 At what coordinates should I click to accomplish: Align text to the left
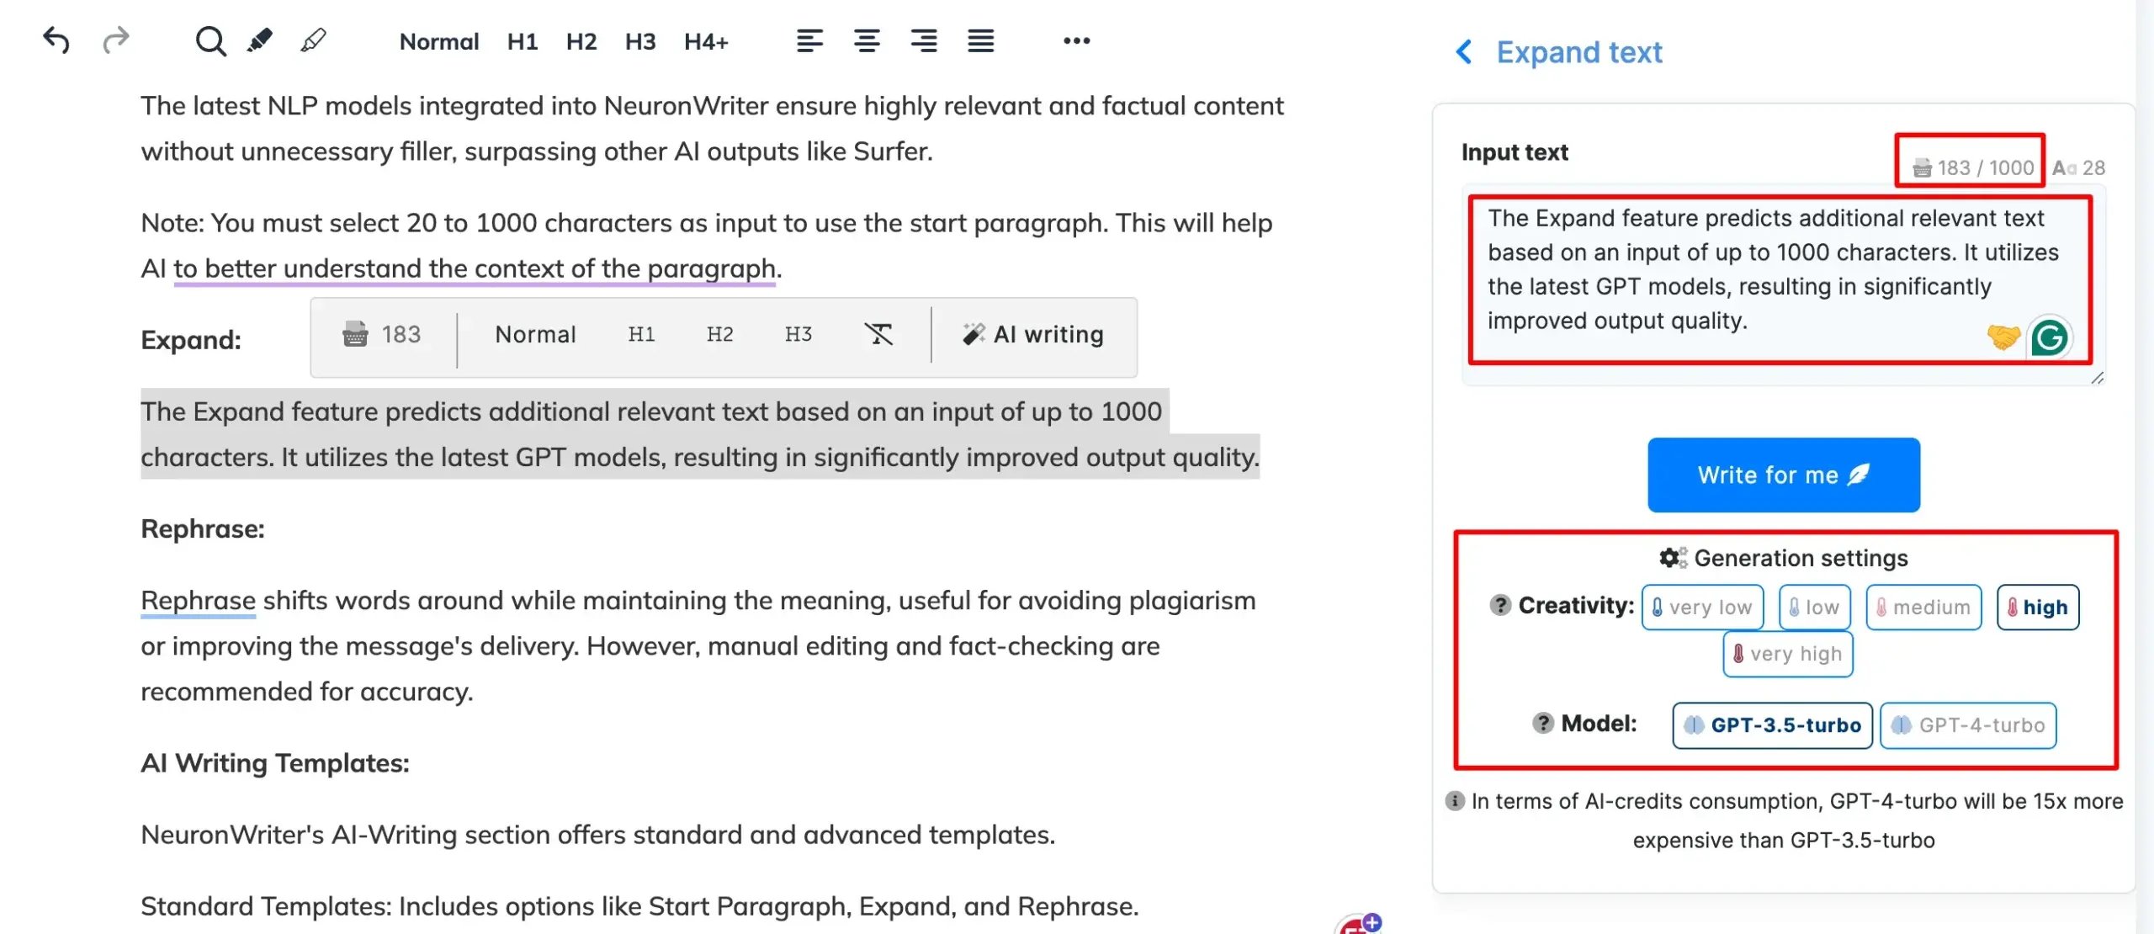click(809, 40)
